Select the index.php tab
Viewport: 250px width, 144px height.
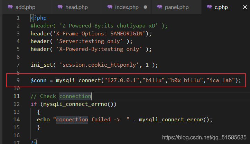pyautogui.click(x=127, y=7)
